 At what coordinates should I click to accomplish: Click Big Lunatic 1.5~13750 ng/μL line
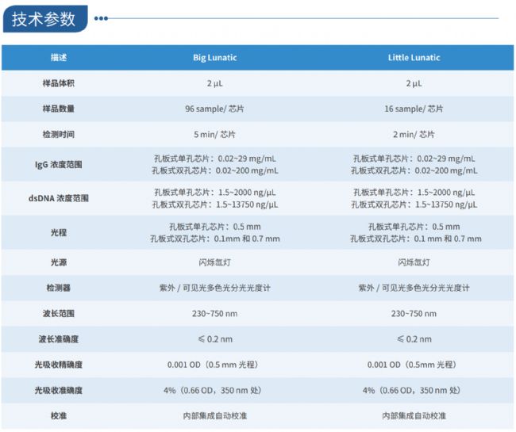coord(214,205)
